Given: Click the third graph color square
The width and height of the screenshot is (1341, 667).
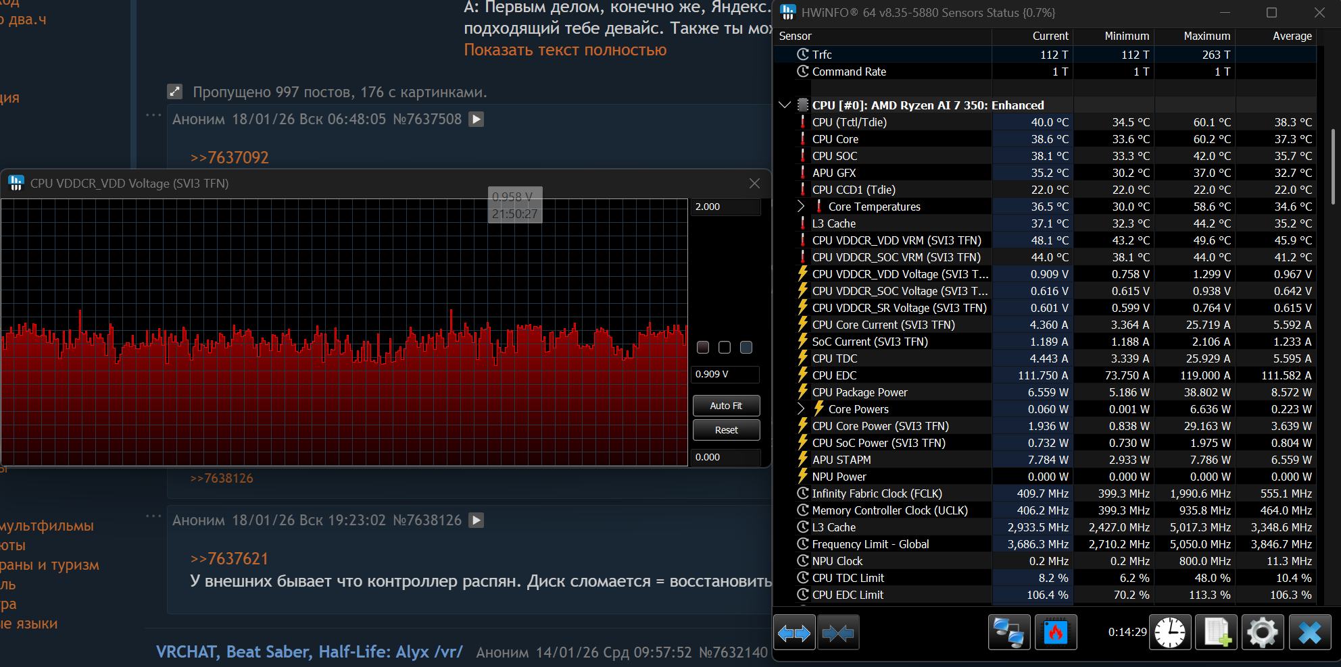Looking at the screenshot, I should click(x=746, y=347).
